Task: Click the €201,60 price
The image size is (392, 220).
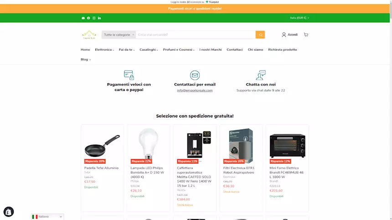Action: 276,190
